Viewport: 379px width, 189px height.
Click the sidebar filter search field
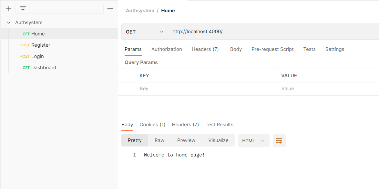59,9
